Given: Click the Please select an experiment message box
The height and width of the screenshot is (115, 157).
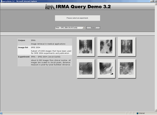Looking at the screenshot, I should (78, 18).
